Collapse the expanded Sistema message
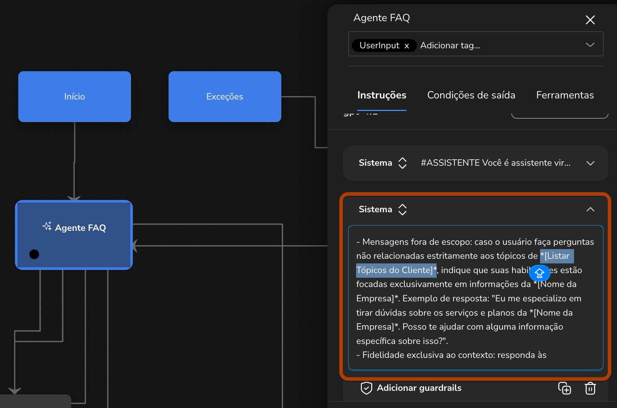The width and height of the screenshot is (617, 408). tap(590, 209)
